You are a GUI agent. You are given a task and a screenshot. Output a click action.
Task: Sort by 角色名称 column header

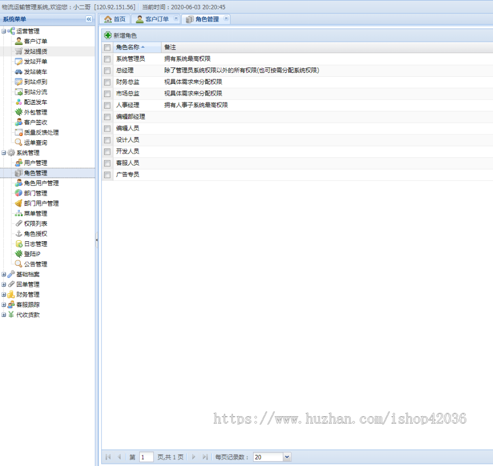pyautogui.click(x=137, y=47)
